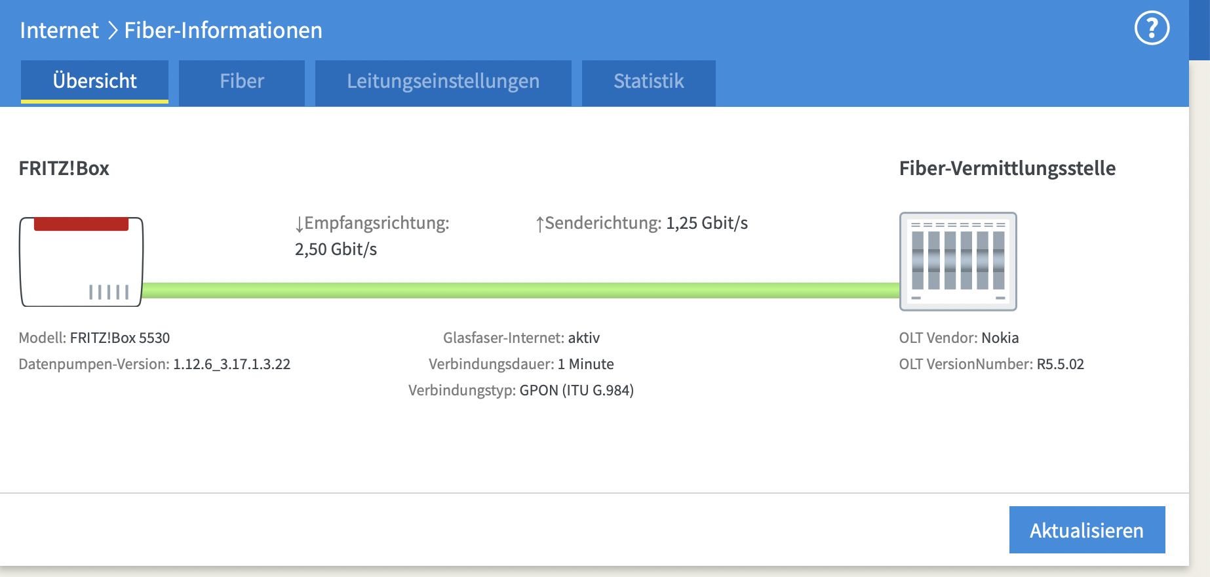The image size is (1210, 577).
Task: Click the upward arrow beside Senderichtung
Action: (x=539, y=224)
